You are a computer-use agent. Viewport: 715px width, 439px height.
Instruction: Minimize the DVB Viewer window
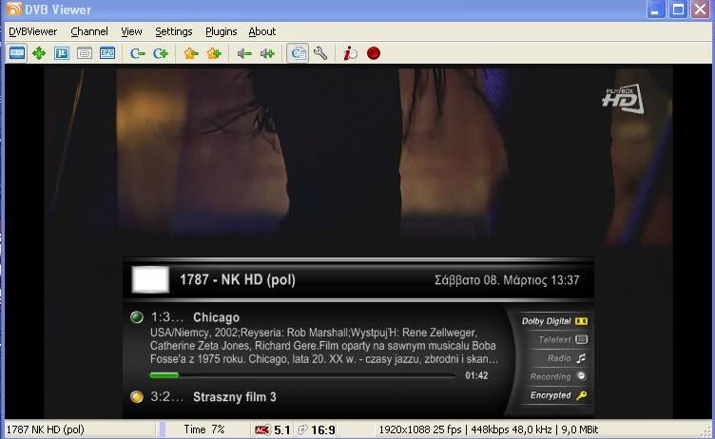click(x=656, y=10)
